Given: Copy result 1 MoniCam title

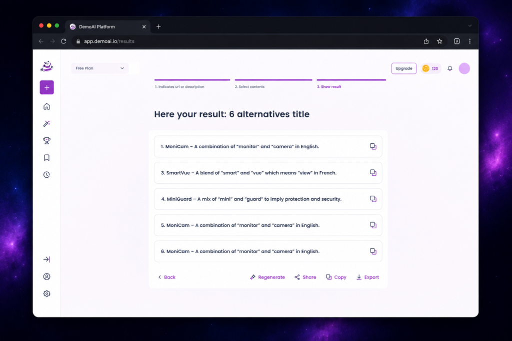Looking at the screenshot, I should pyautogui.click(x=373, y=146).
